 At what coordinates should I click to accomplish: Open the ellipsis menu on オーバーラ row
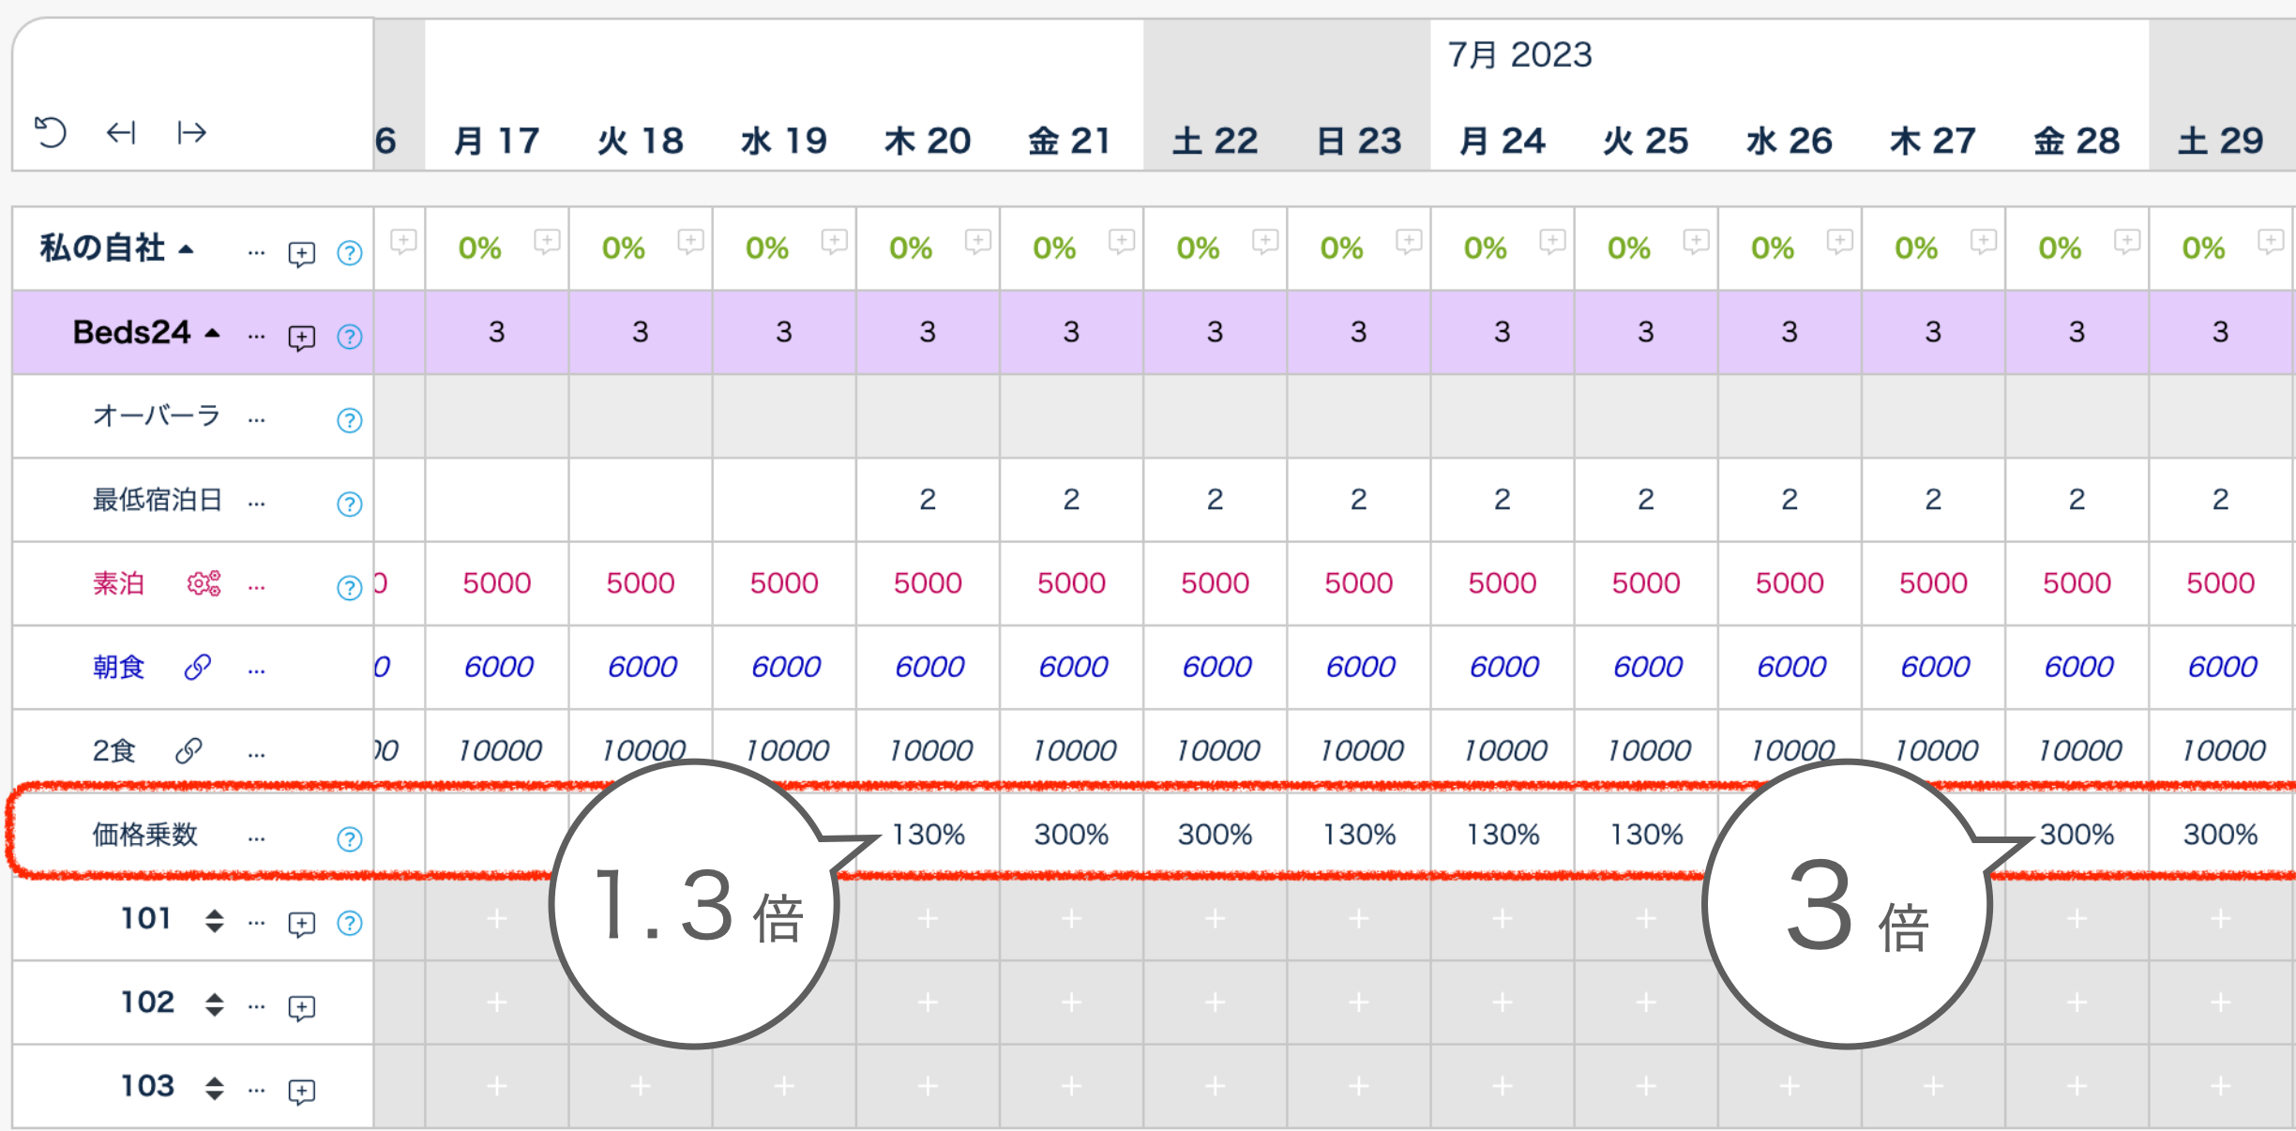coord(256,420)
